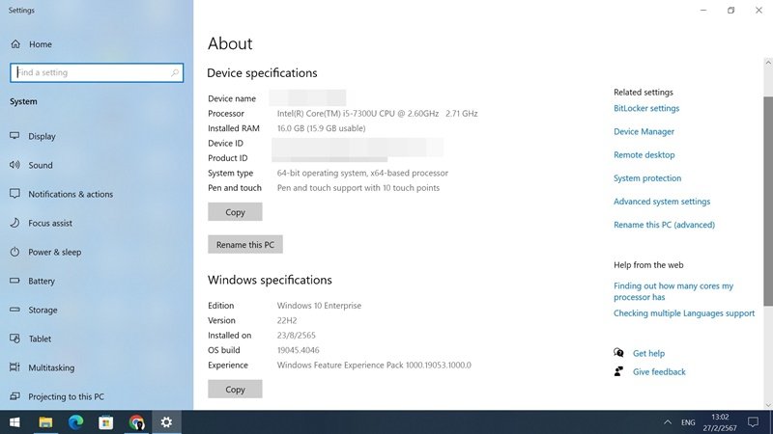
Task: Go to Notifications & actions
Action: (70, 195)
